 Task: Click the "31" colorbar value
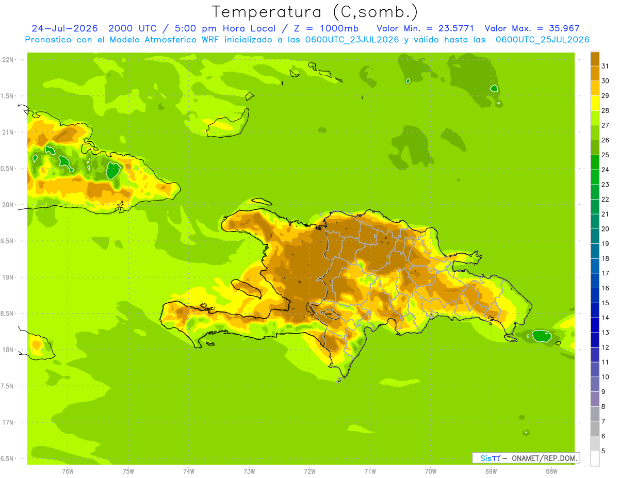coord(606,66)
